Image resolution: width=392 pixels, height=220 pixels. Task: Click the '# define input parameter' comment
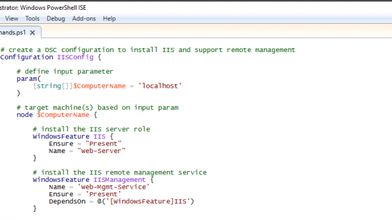point(65,72)
